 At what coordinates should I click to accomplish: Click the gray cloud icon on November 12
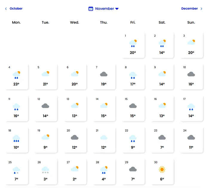pyautogui.click(x=45, y=106)
